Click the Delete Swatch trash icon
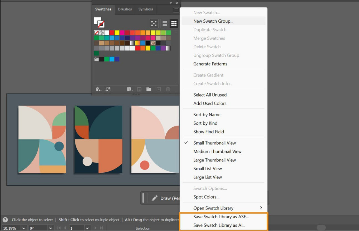This screenshot has height=231, width=359. point(168,89)
